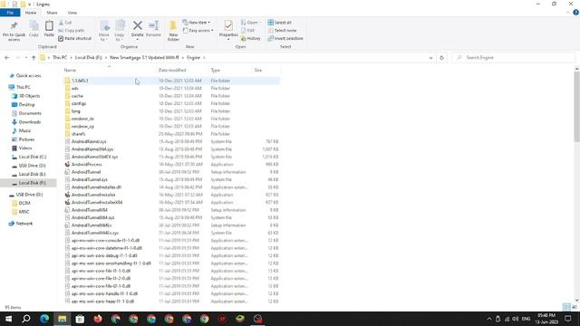
Task: Switch to the Home ribbon tab
Action: 31,13
